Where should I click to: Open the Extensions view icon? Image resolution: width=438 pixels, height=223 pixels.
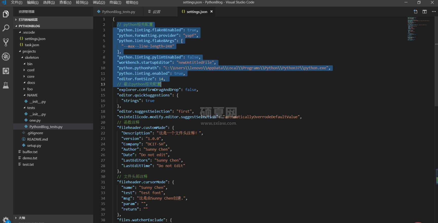[6, 71]
